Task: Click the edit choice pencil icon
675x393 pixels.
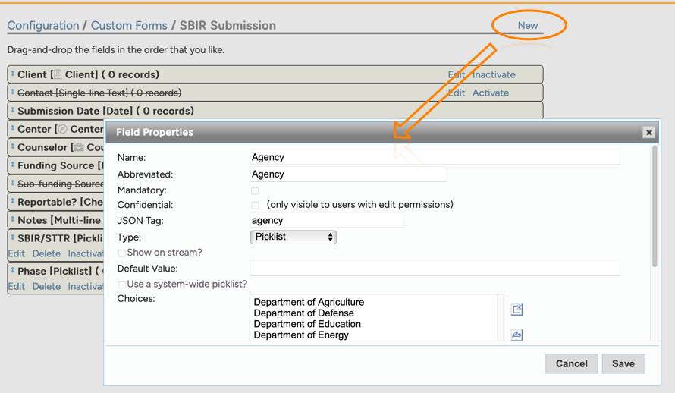Action: point(516,335)
